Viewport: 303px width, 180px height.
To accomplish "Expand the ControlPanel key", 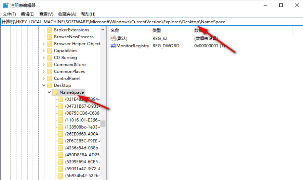I will [x=44, y=78].
